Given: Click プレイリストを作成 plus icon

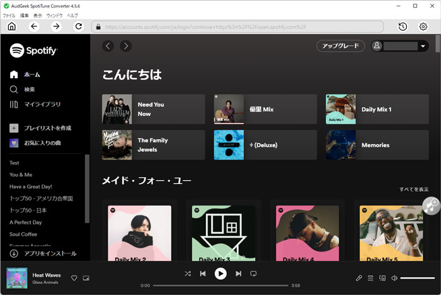Looking at the screenshot, I should 14,128.
